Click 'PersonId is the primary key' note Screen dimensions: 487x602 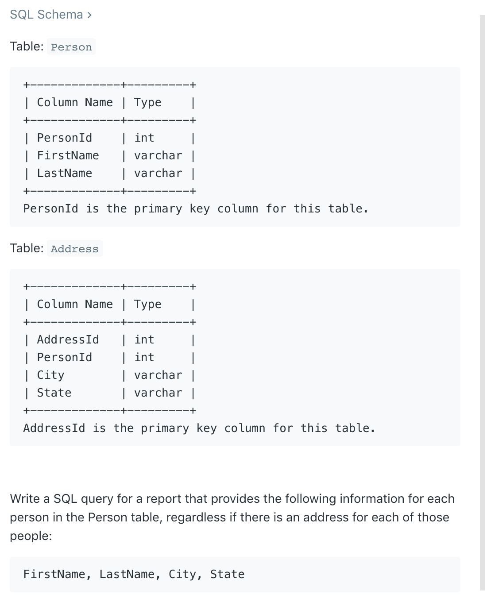(x=196, y=209)
